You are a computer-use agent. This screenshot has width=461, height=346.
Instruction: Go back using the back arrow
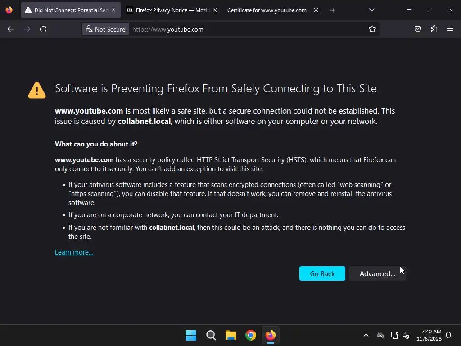(11, 29)
